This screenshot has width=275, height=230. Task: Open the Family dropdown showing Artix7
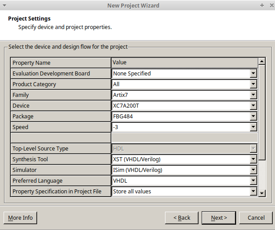[253, 95]
